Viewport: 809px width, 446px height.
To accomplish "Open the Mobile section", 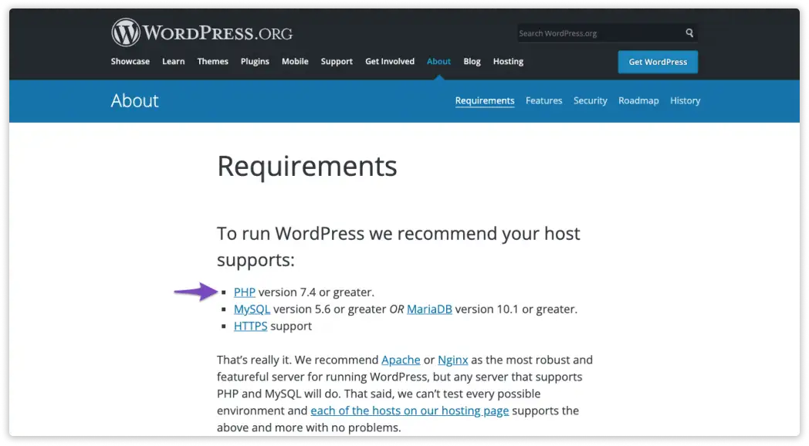I will click(295, 61).
